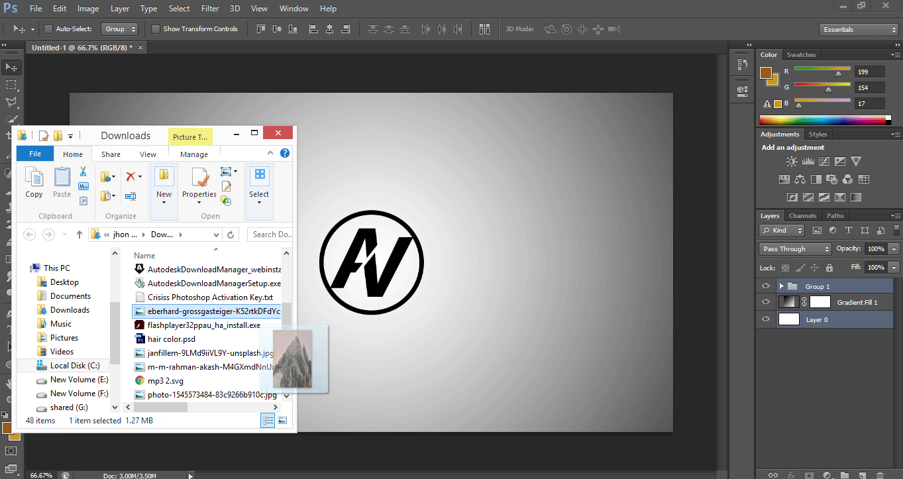This screenshot has height=479, width=903.
Task: Select the Move tool in toolbox
Action: (11, 68)
